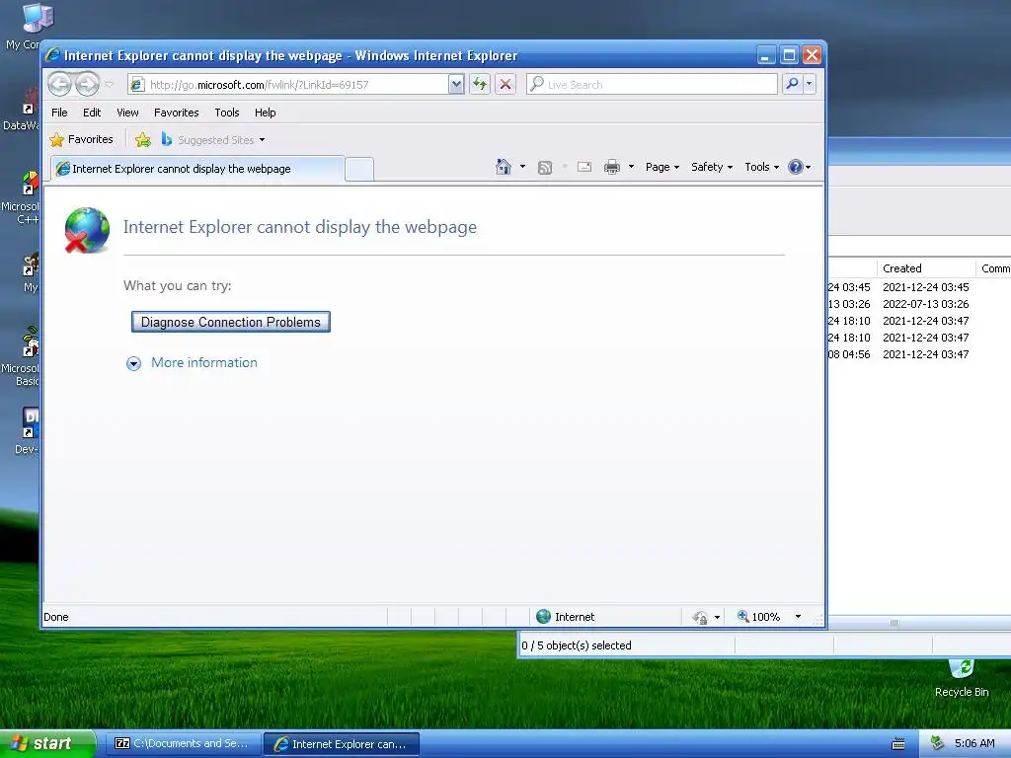
Task: Switch to Internet Explorer taskbar button
Action: point(342,744)
